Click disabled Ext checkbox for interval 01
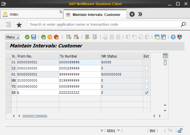This screenshot has height=135, width=190. (x=147, y=62)
